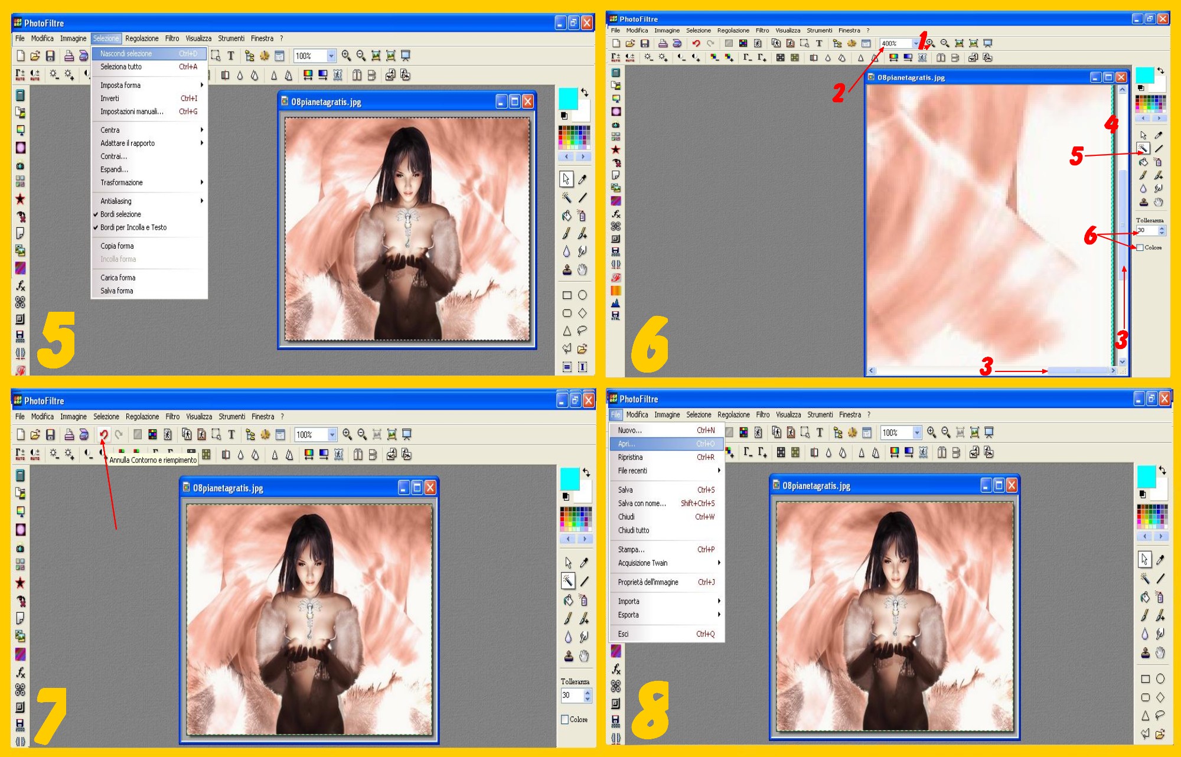Select the ellipse selection shape in the step 5 palette
The image size is (1181, 757).
[x=582, y=295]
